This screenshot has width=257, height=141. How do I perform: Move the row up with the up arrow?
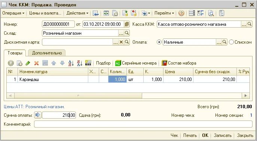click(53, 63)
